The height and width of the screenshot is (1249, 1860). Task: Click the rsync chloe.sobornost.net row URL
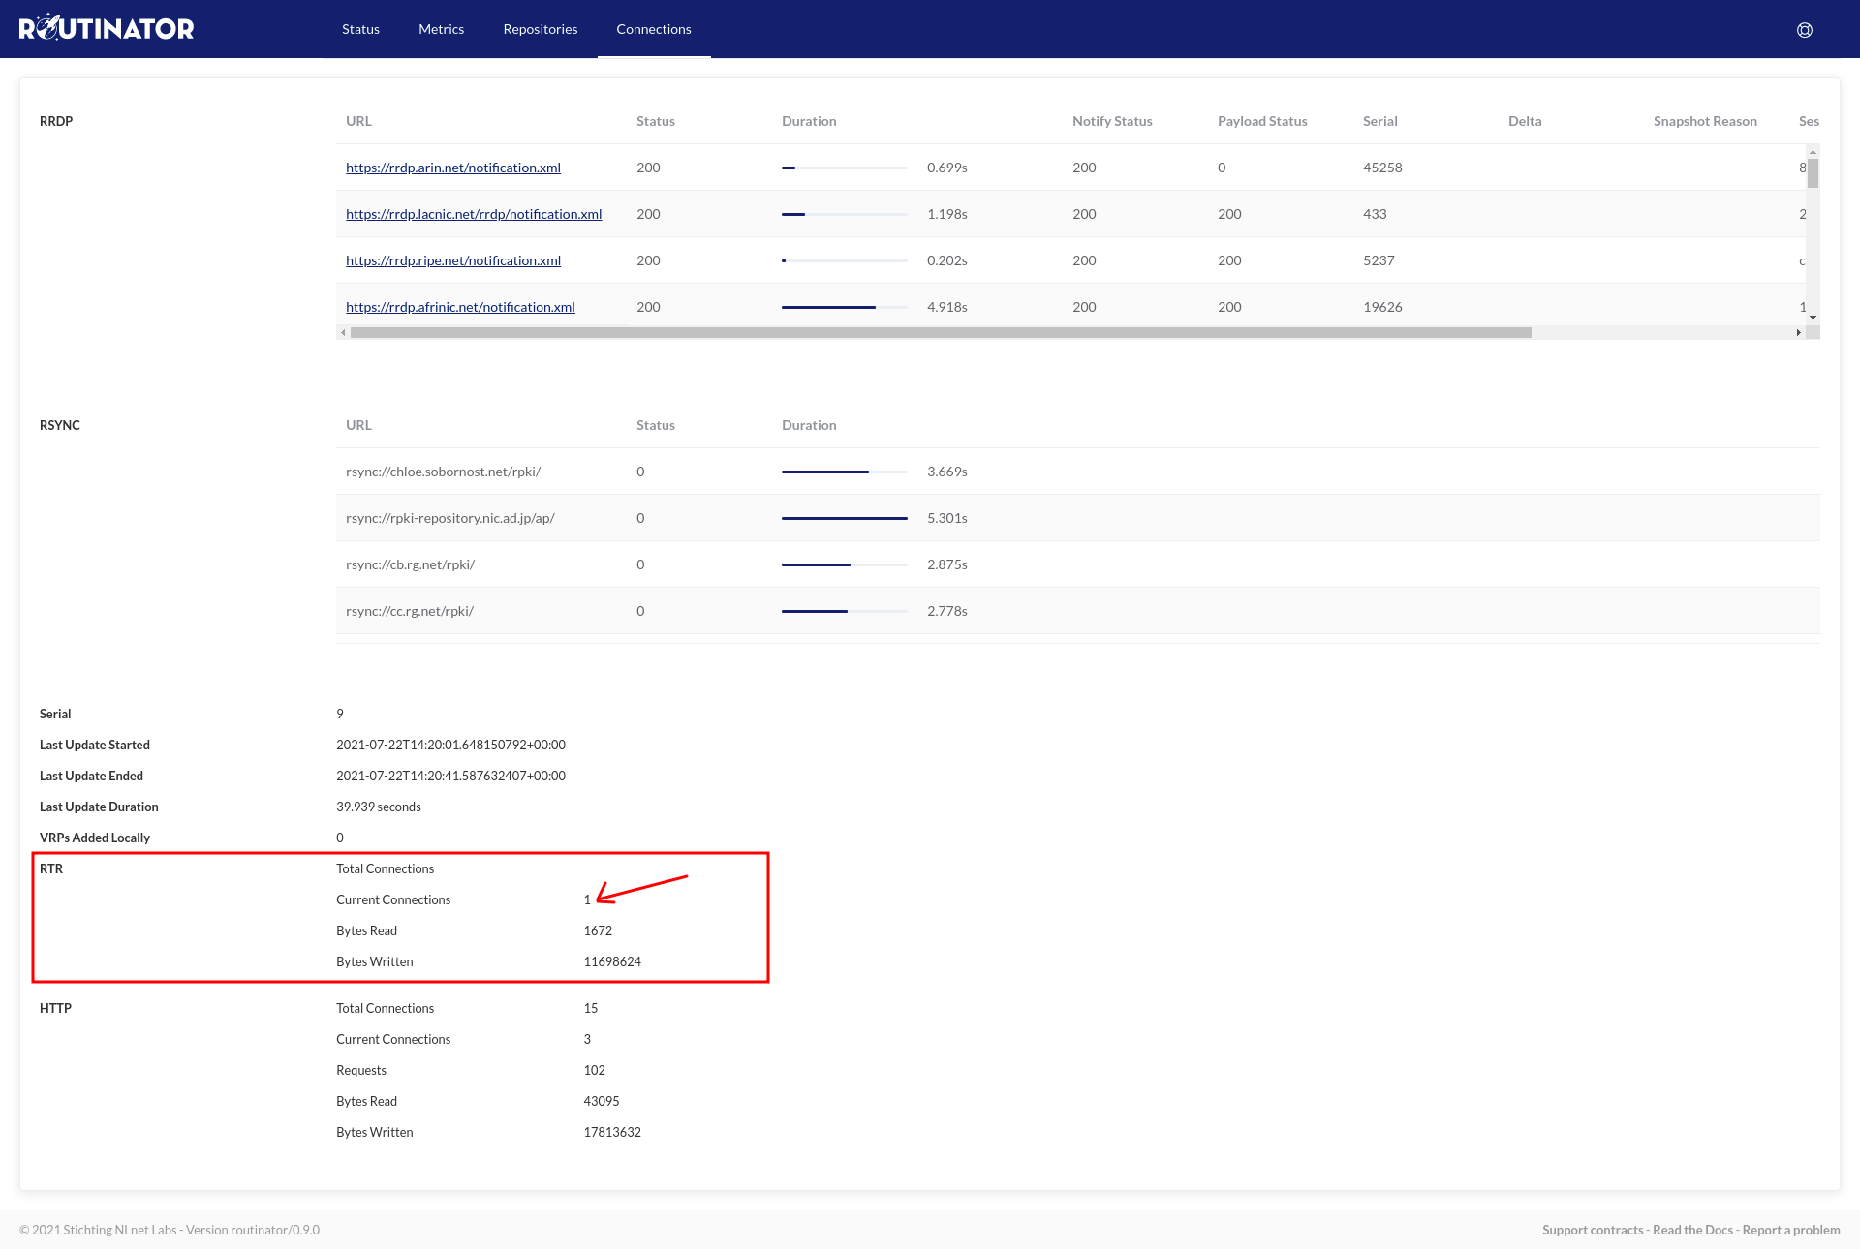(x=443, y=472)
